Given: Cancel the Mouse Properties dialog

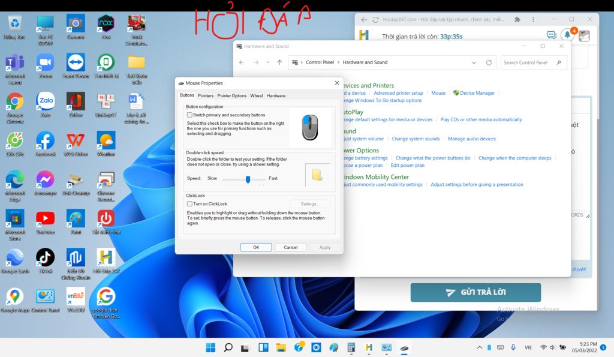Looking at the screenshot, I should coord(291,247).
